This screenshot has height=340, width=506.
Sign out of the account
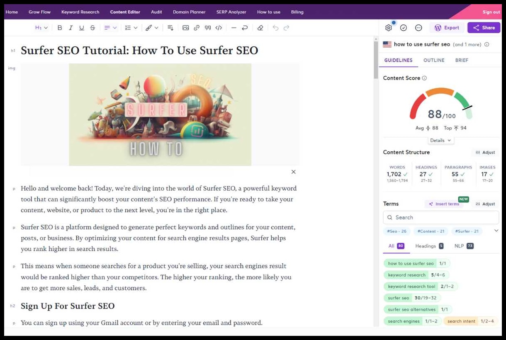[491, 12]
